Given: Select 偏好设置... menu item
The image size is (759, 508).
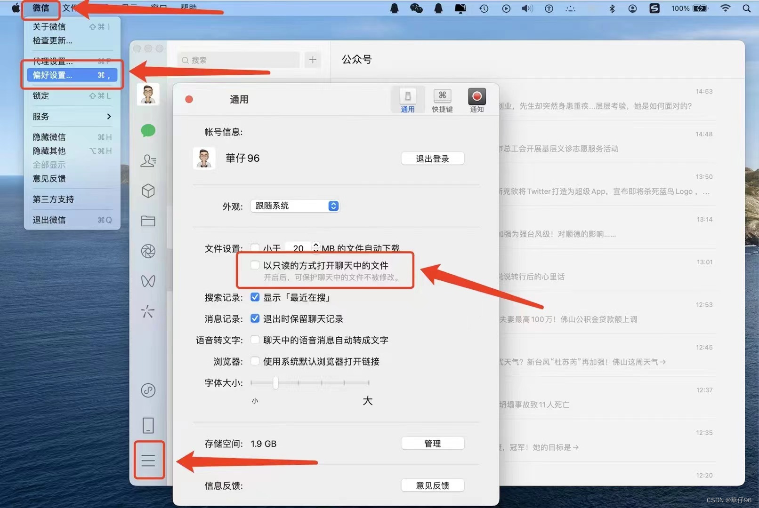Looking at the screenshot, I should click(72, 75).
